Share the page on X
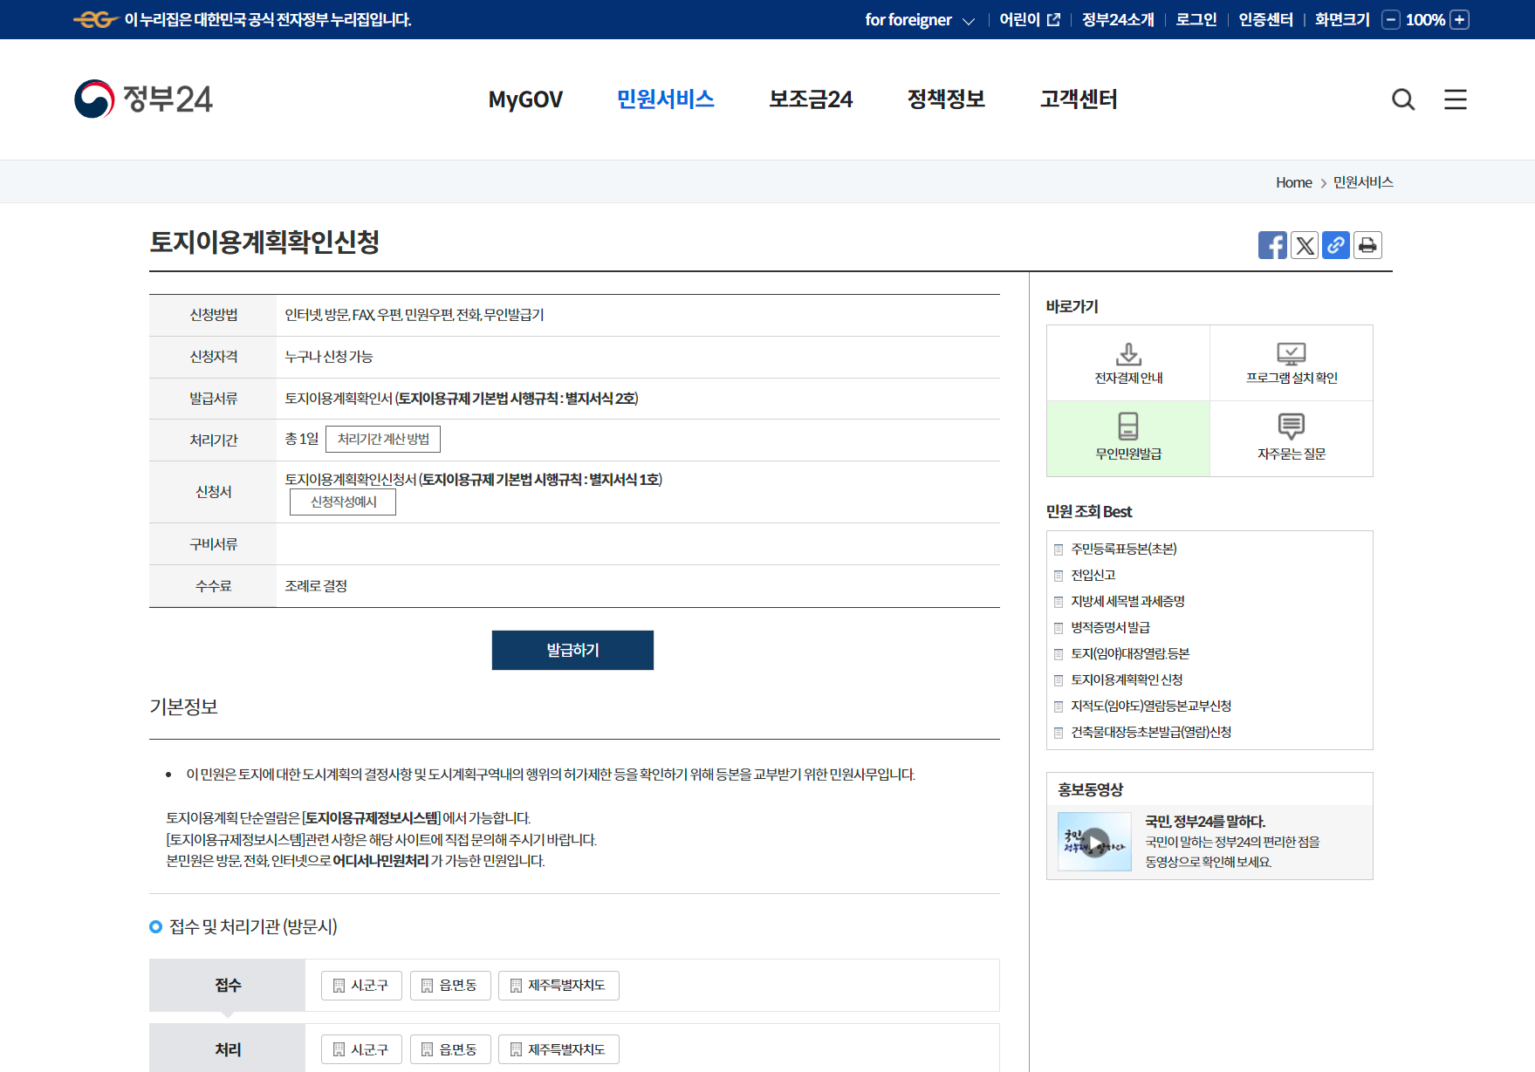Image resolution: width=1535 pixels, height=1072 pixels. click(x=1304, y=245)
